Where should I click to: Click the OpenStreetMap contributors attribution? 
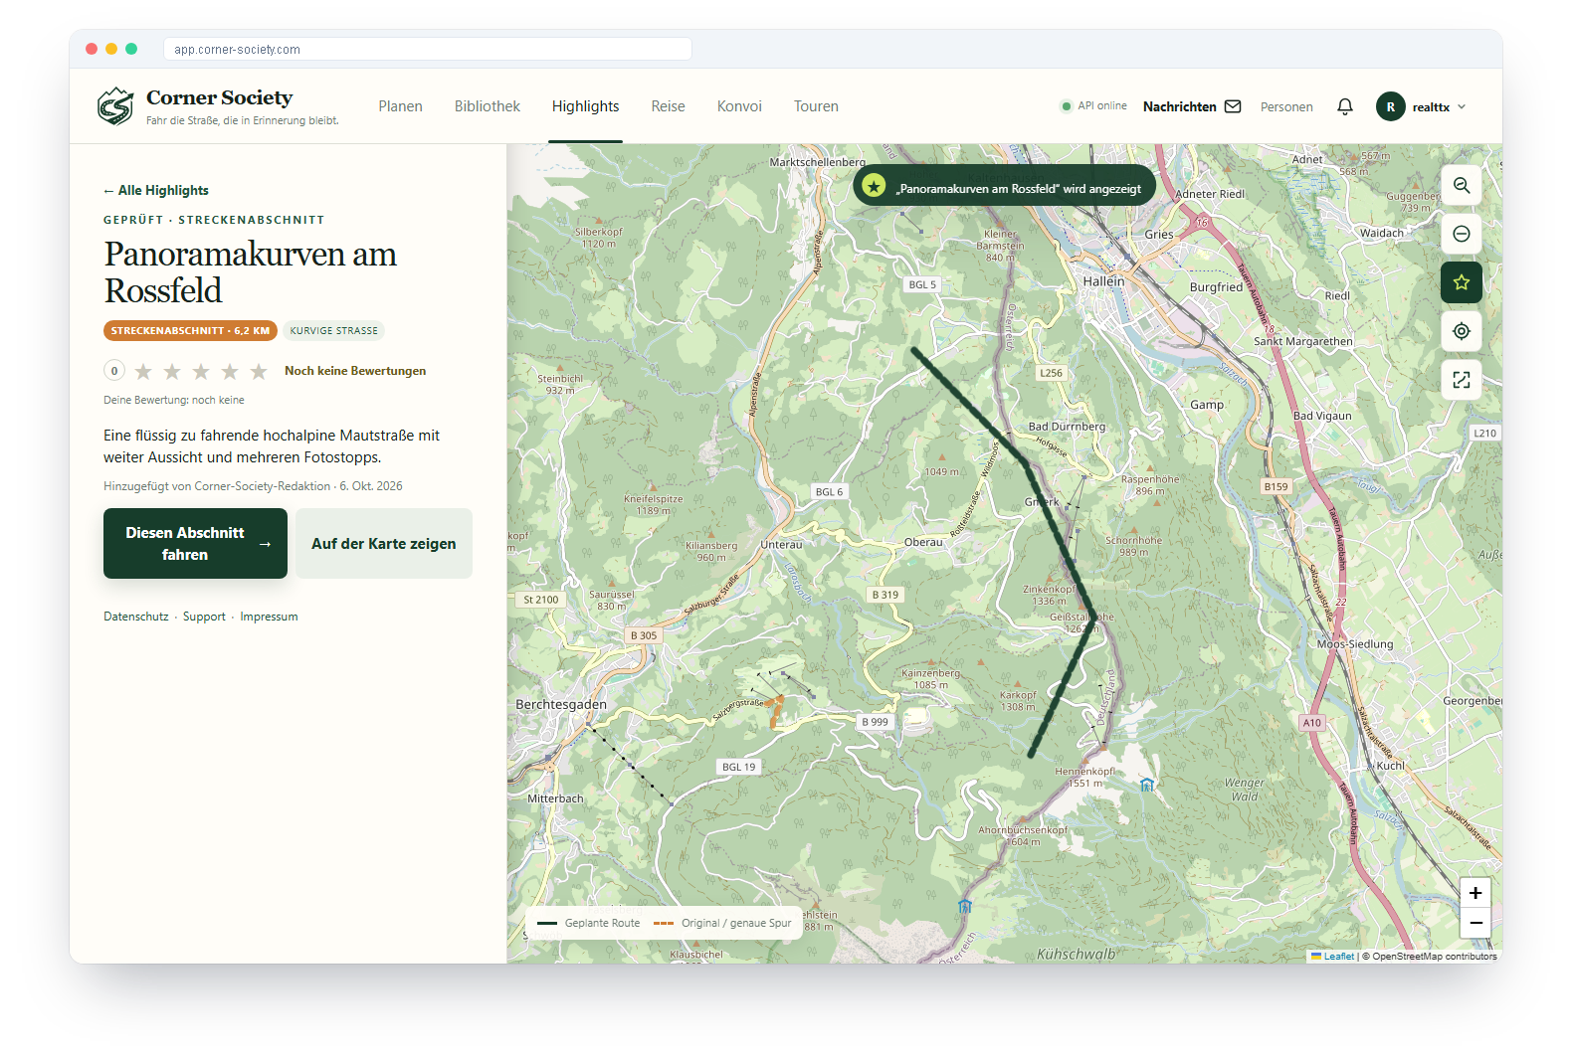1434,957
